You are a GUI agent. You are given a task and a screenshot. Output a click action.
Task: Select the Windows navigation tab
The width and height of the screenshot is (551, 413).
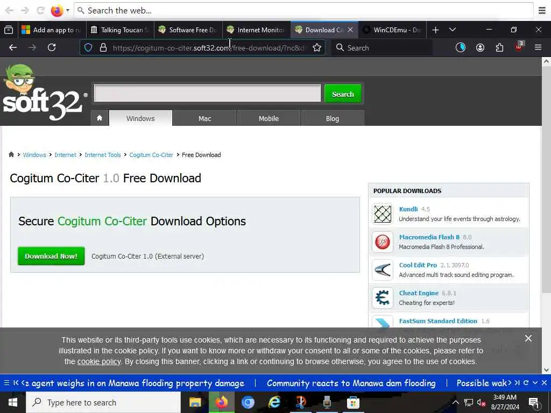point(140,118)
